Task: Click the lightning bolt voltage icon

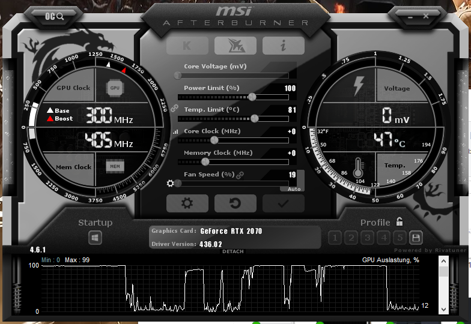Action: pyautogui.click(x=359, y=86)
